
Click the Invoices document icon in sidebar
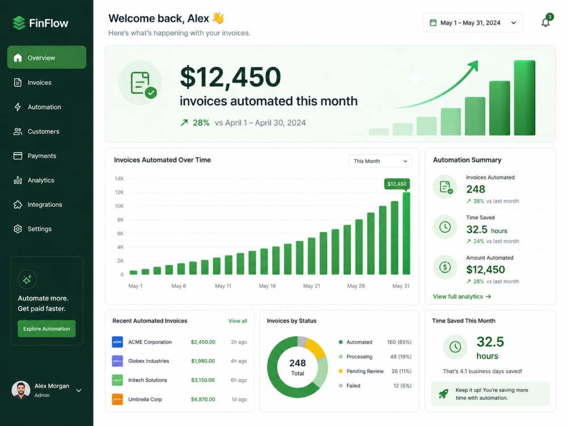pos(18,82)
